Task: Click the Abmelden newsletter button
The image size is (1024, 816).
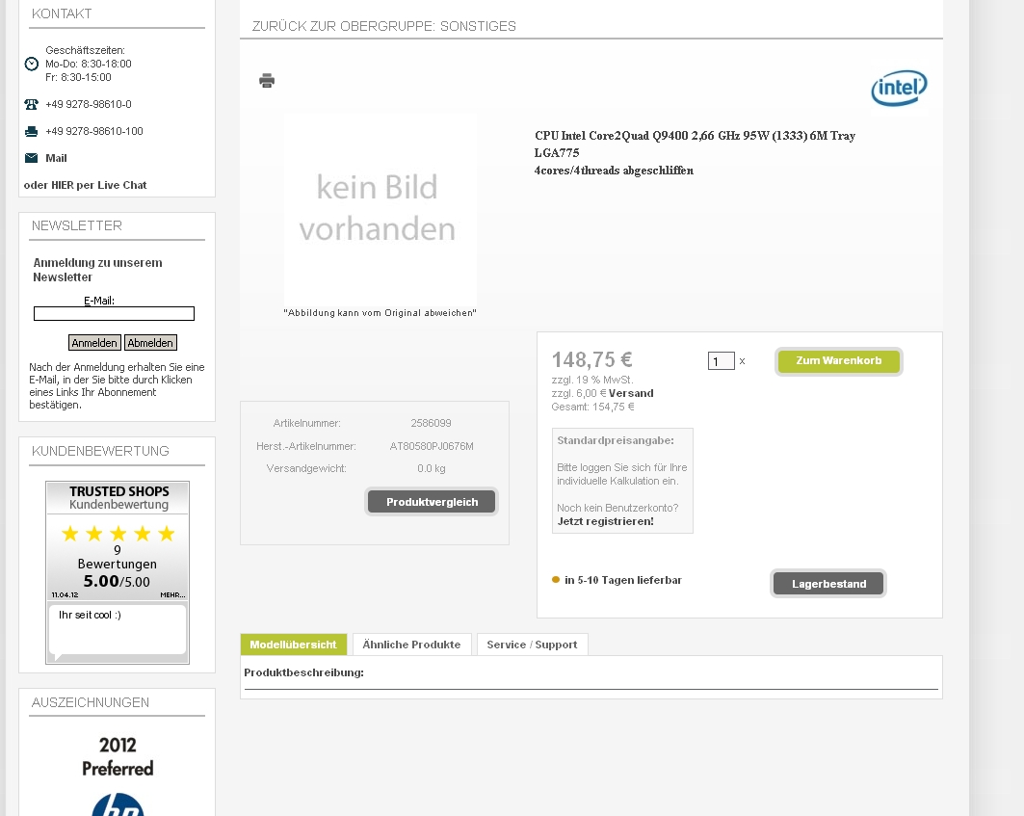Action: [x=150, y=343]
